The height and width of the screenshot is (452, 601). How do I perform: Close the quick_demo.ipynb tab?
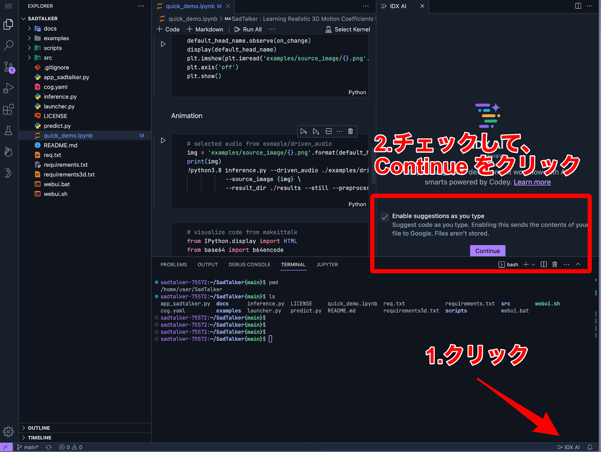[x=228, y=6]
